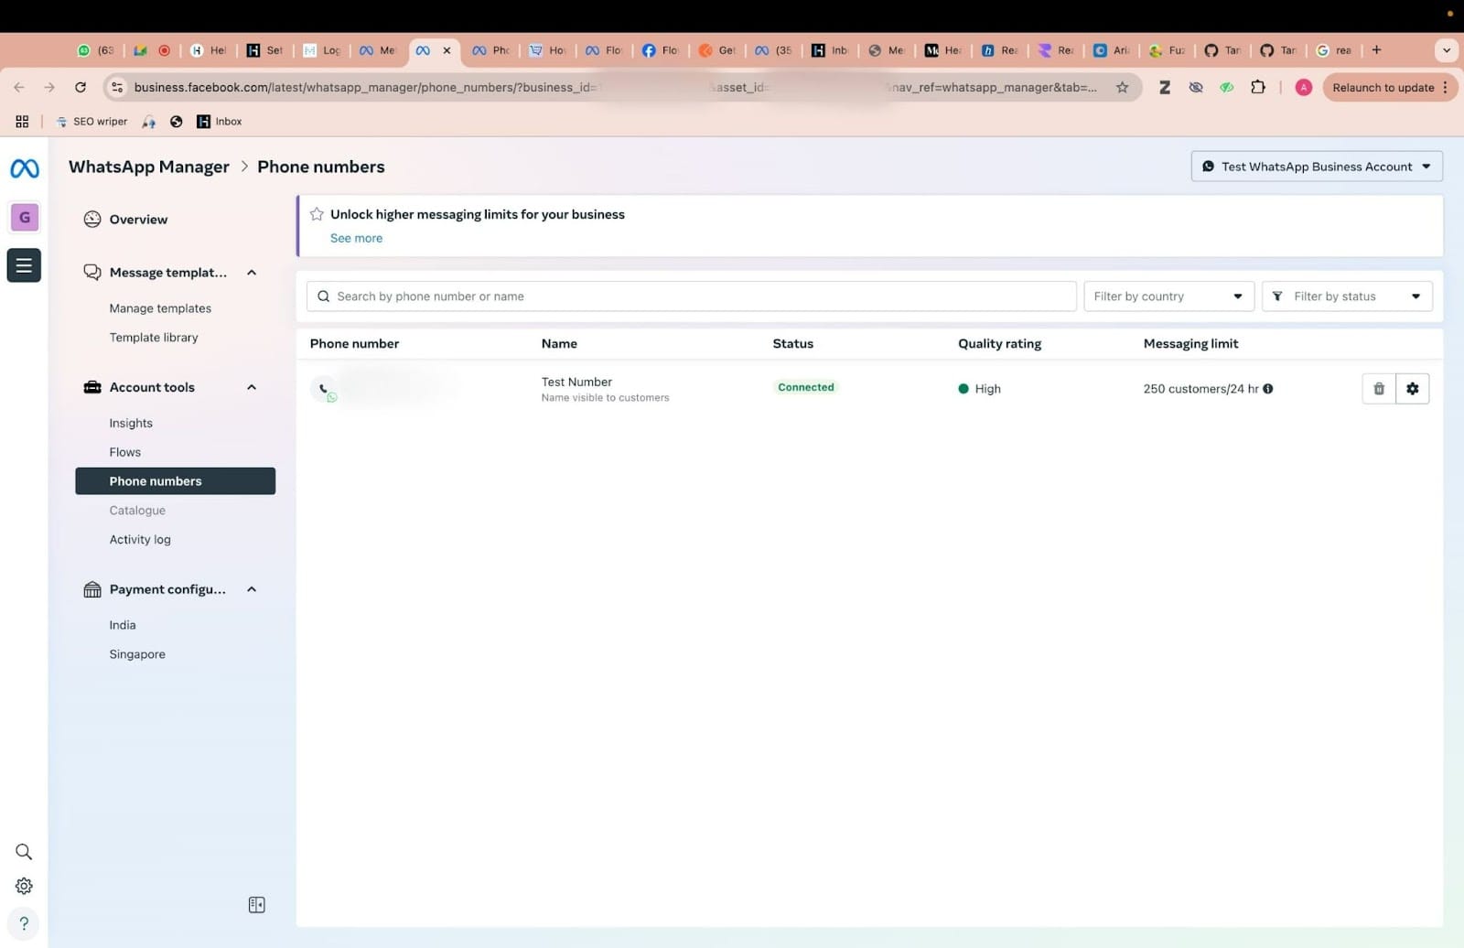The width and height of the screenshot is (1464, 948).
Task: Select Phone numbers sidebar item
Action: coord(176,481)
